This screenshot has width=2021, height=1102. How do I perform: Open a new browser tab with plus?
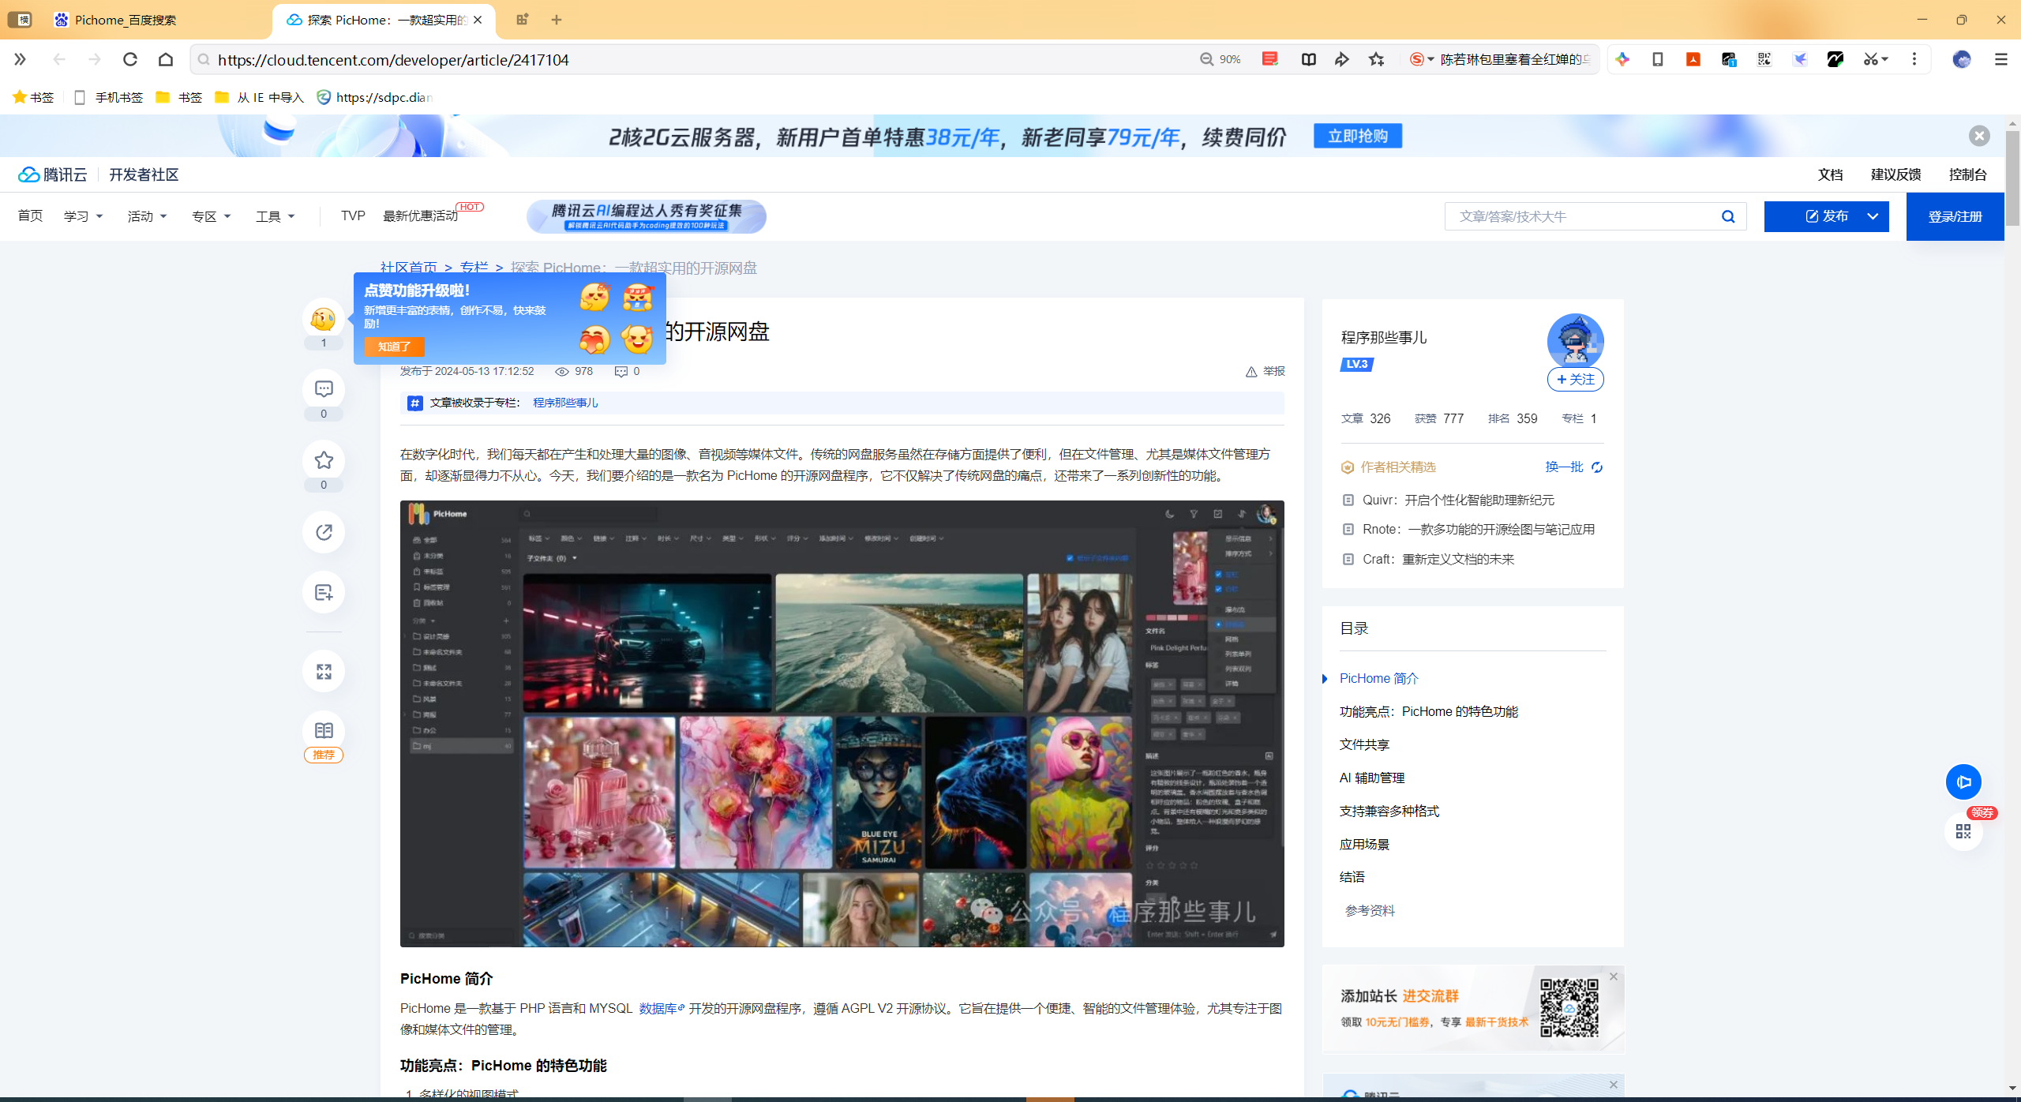(557, 20)
